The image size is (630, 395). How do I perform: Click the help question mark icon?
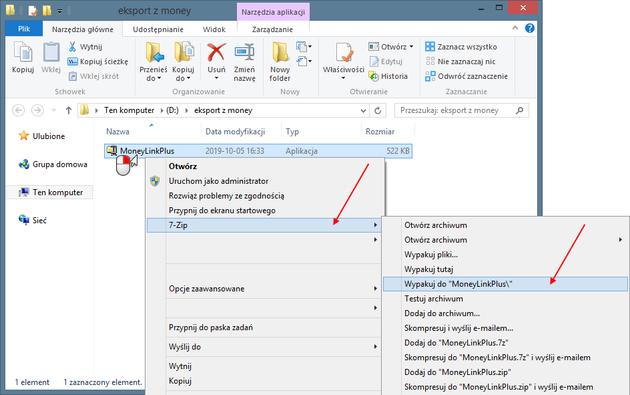529,29
